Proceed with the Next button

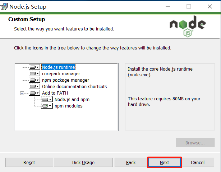[x=164, y=162]
